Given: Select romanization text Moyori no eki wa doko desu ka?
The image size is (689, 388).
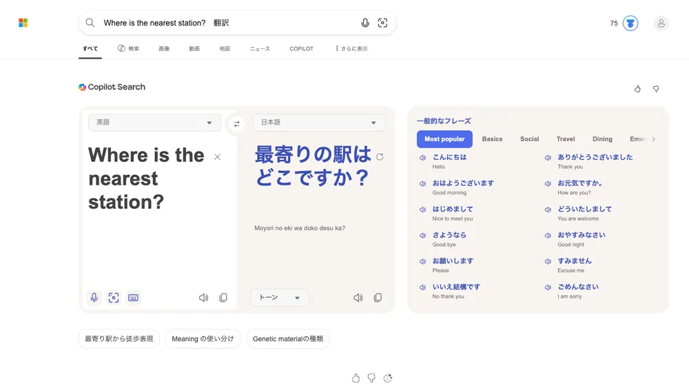Looking at the screenshot, I should tap(300, 228).
